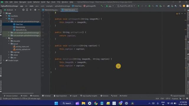Switch to MainActivity.java editor tab
Viewport: 189px width, 106px height.
pos(50,10)
